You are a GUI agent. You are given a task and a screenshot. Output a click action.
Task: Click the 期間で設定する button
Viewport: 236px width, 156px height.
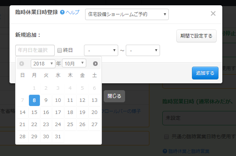196,36
